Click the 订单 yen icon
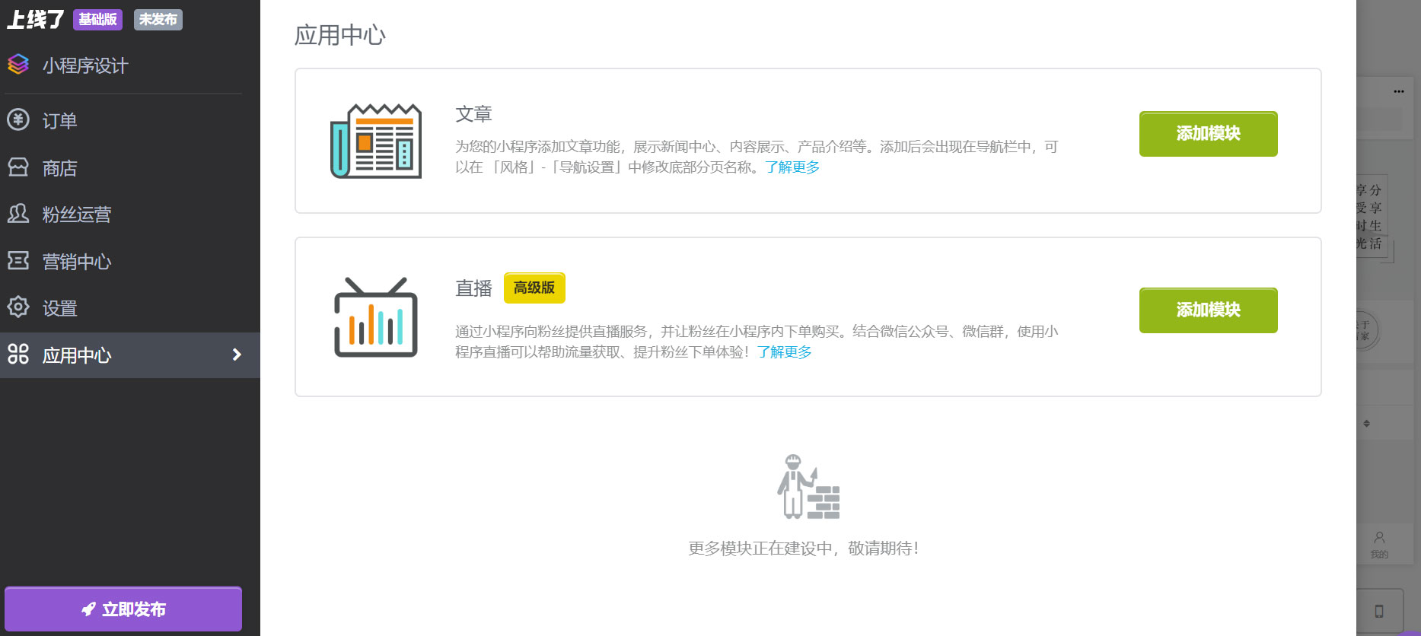 18,119
